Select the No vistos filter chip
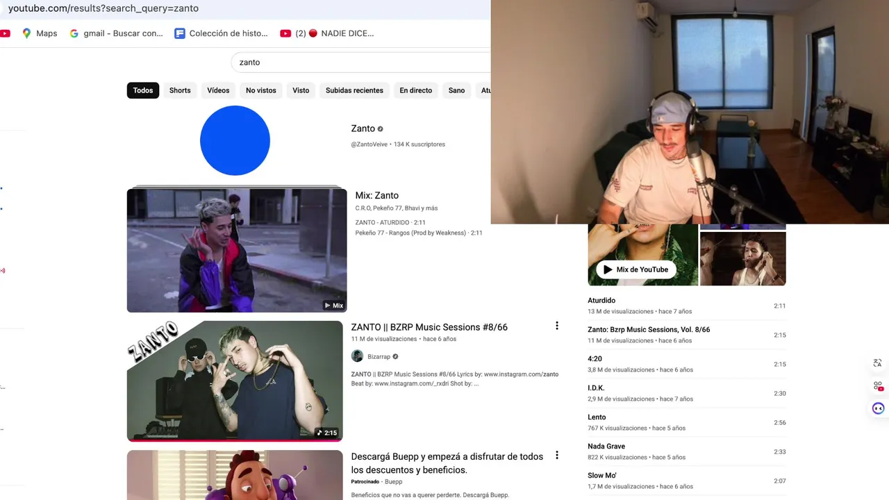 click(x=261, y=90)
